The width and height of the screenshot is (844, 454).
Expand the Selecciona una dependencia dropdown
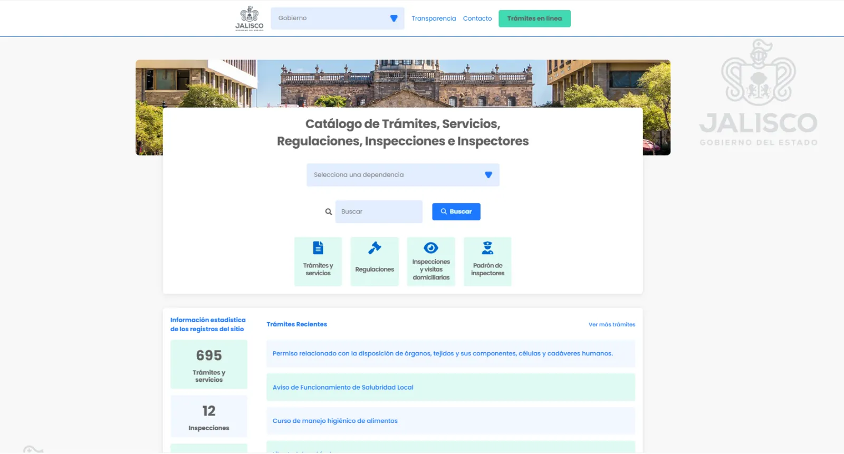tap(403, 175)
